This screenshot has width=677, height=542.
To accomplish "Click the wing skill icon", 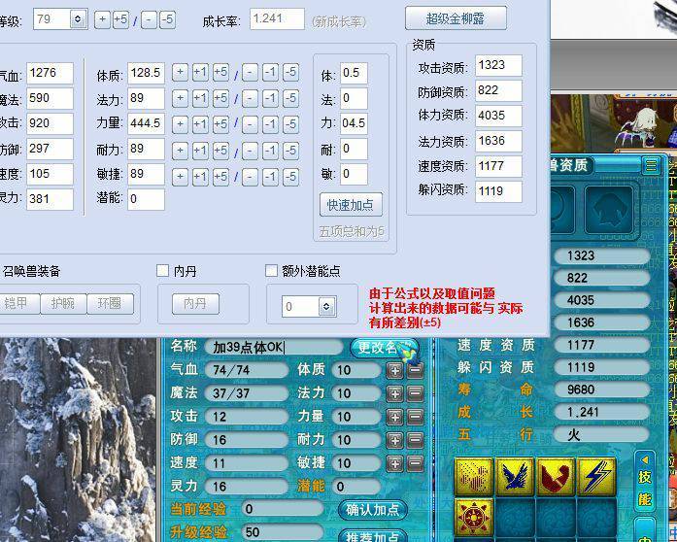I will point(516,477).
